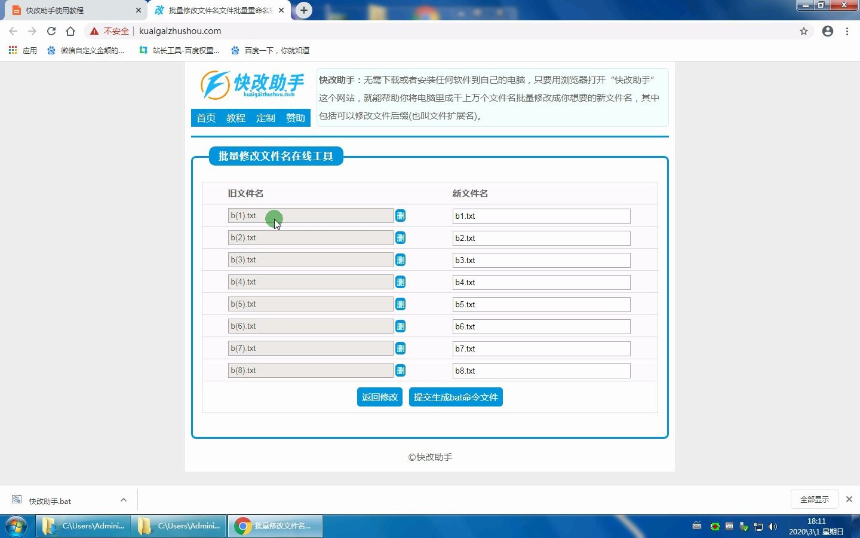Switch to the 快改助手使用教程 tab
The width and height of the screenshot is (860, 538).
point(75,10)
